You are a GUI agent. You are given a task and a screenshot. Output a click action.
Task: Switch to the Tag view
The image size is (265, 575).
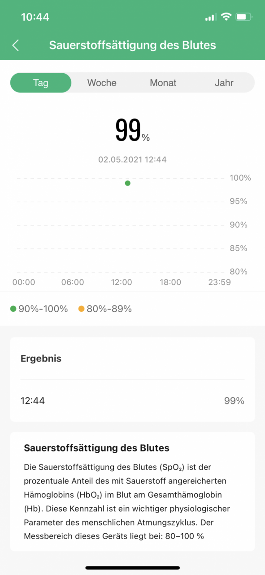point(41,83)
